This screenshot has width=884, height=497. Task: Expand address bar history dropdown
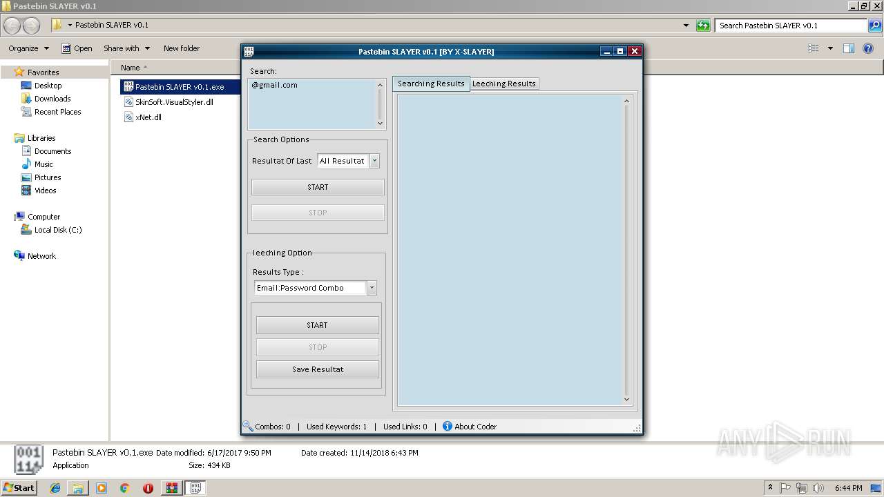click(686, 26)
